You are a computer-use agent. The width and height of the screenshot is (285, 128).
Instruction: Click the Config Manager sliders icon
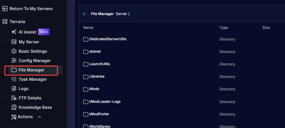[x=14, y=60]
